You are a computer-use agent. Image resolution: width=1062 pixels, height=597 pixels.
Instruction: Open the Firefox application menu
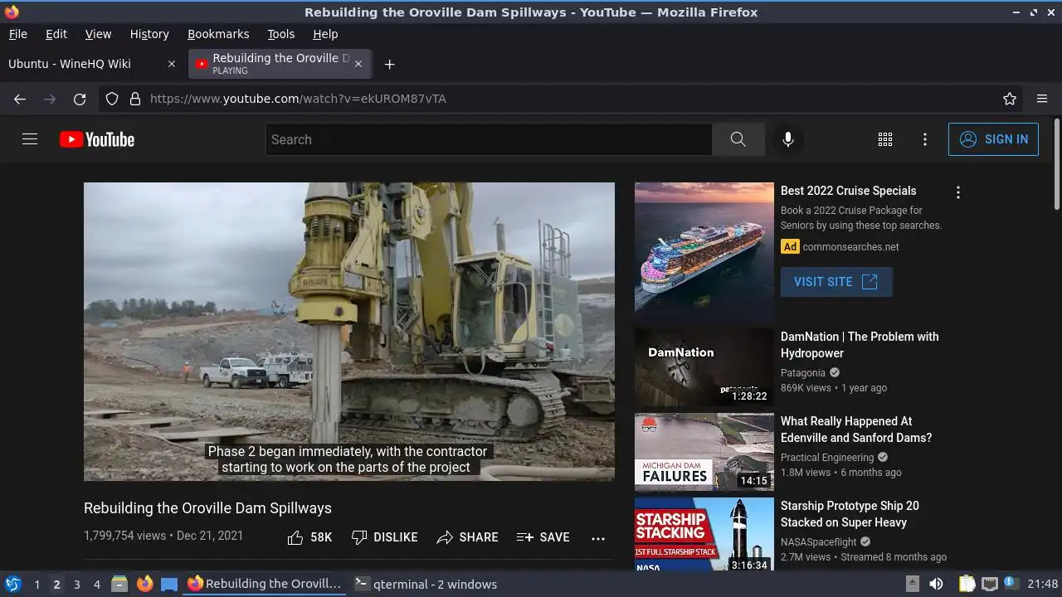pos(1042,99)
